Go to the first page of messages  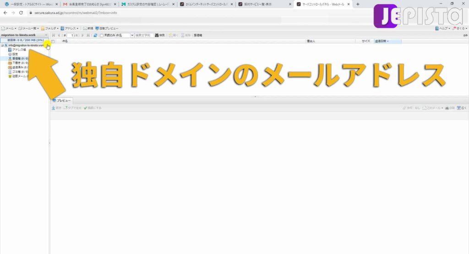pos(54,35)
